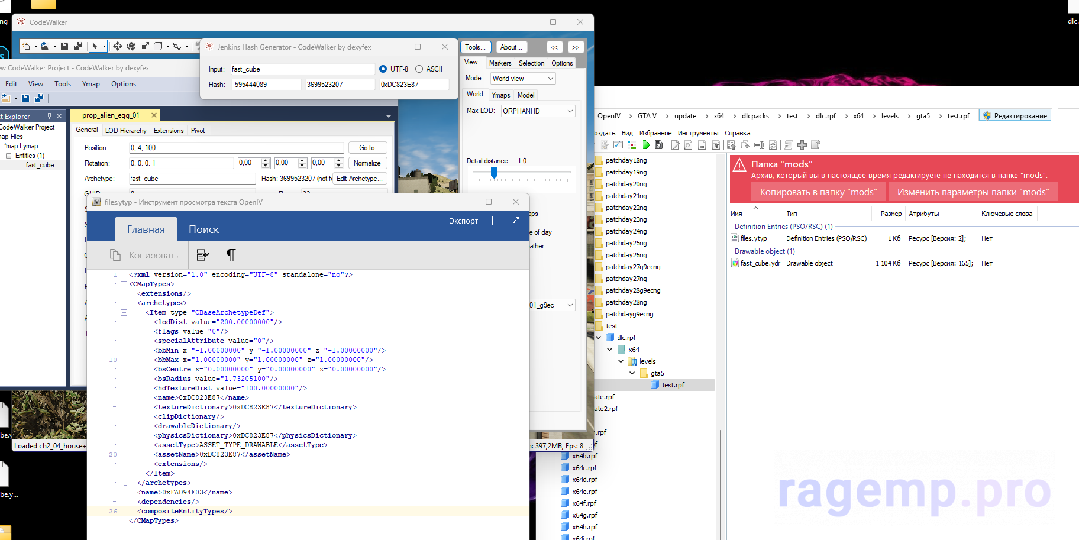This screenshot has height=540, width=1079.
Task: Click the Экспорт button in text viewer
Action: point(463,221)
